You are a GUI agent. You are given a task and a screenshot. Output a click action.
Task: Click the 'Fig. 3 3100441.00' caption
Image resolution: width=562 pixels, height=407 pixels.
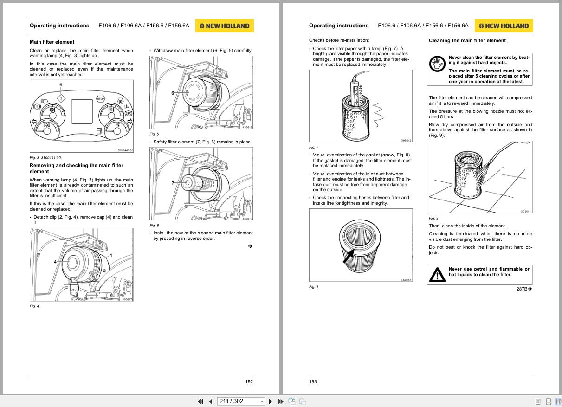tap(45, 158)
